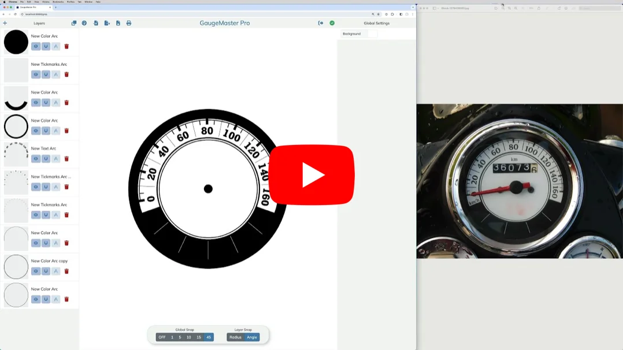Screen dimensions: 623x350
Task: Click A icon on bottom black arc layer
Action: [56, 102]
